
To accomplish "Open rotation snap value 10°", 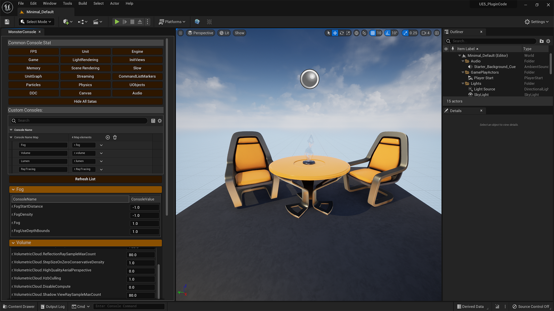I will 394,33.
